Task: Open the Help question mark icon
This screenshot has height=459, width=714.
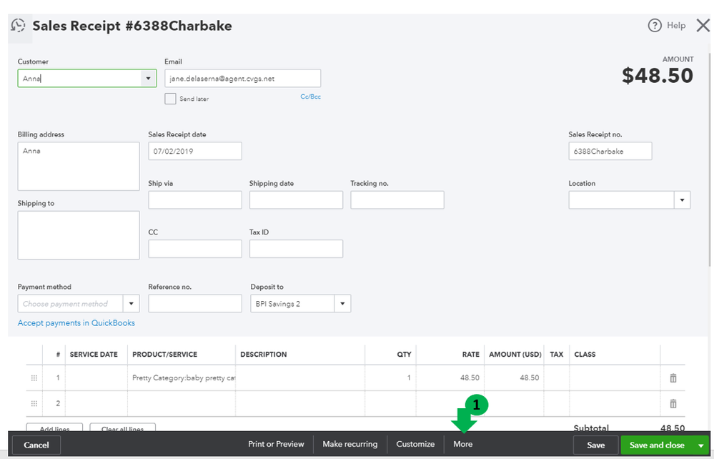Action: 655,26
